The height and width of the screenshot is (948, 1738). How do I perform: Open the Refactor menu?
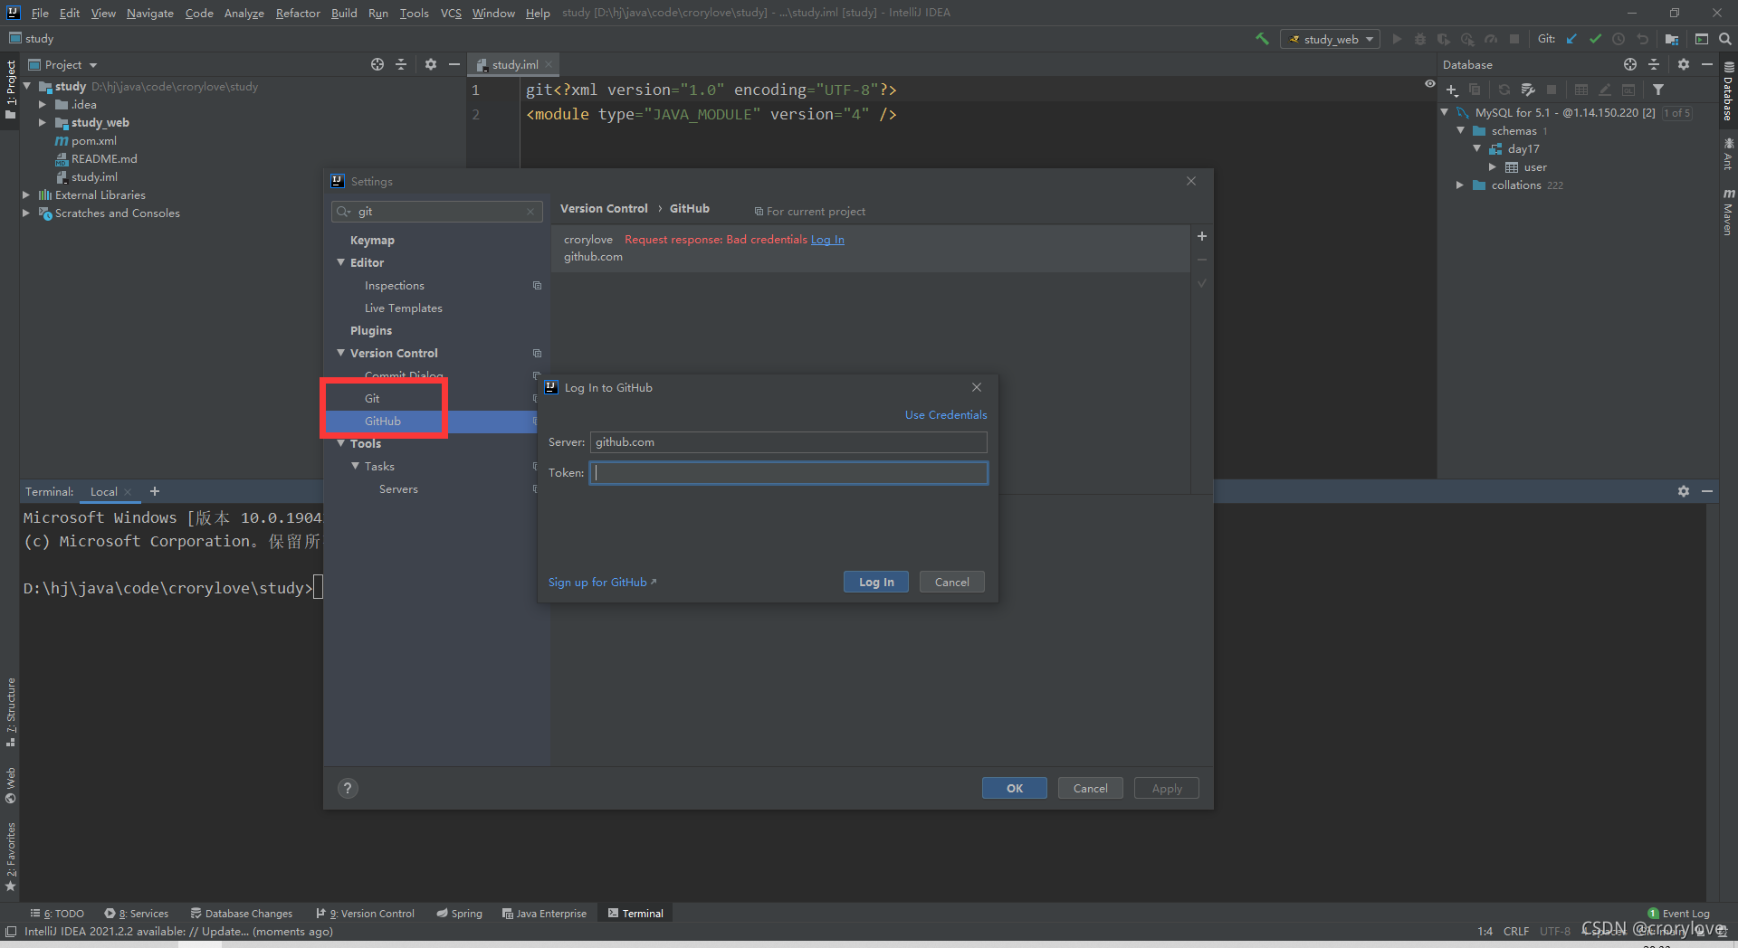(298, 13)
